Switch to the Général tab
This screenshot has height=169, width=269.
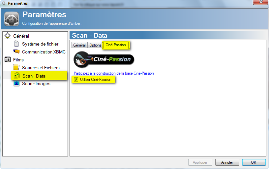pyautogui.click(x=79, y=45)
